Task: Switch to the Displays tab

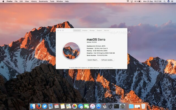Action: click(85, 31)
